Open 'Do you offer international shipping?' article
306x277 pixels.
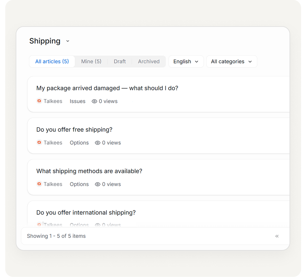coord(86,213)
